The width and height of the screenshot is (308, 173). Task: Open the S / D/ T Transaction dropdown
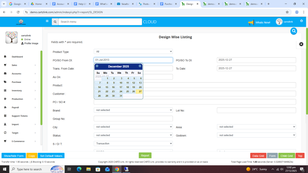point(133,144)
